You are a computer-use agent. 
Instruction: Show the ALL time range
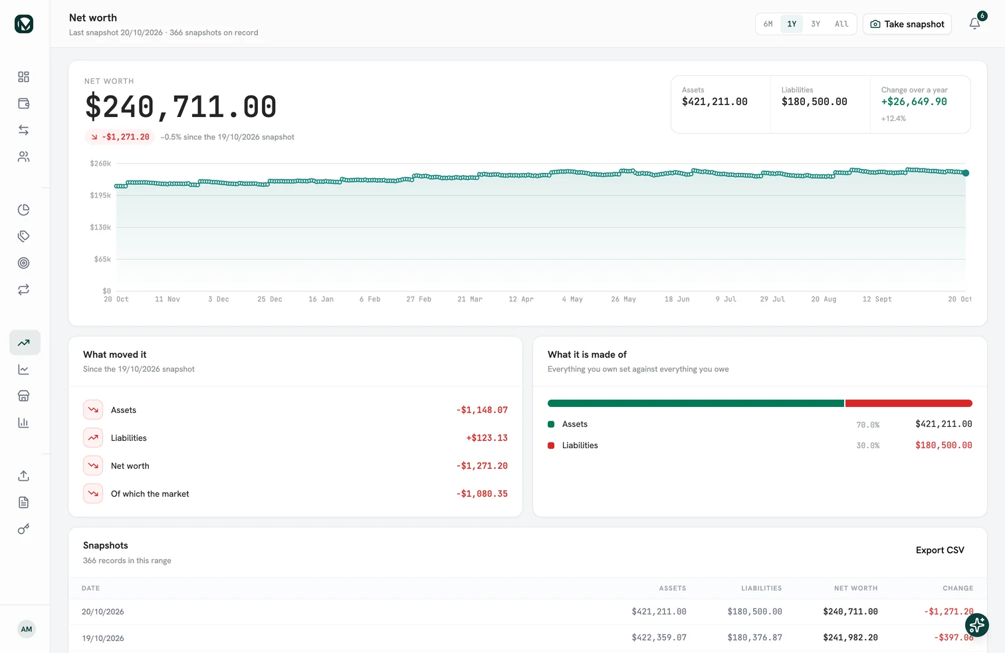coord(841,24)
